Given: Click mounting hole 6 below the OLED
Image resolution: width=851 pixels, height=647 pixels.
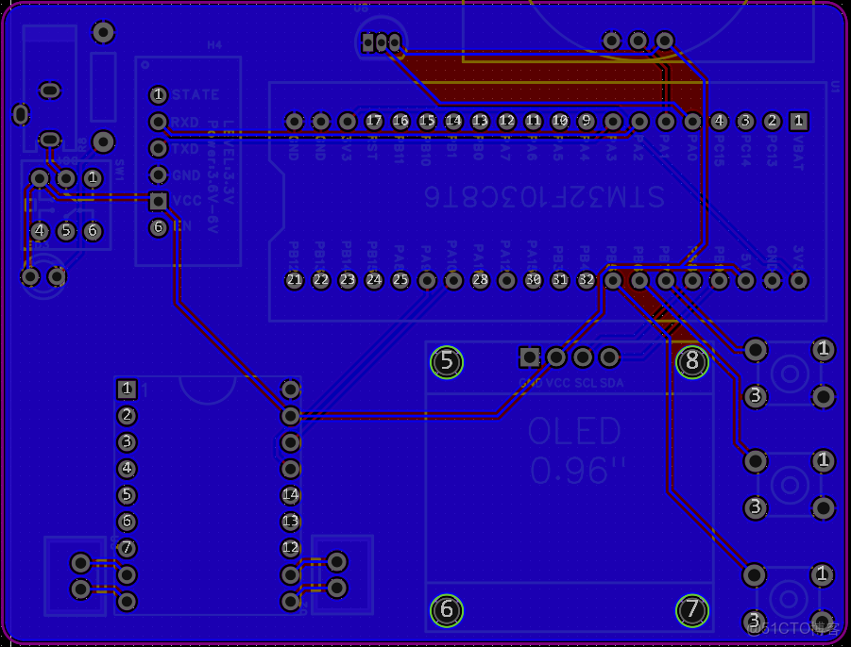Looking at the screenshot, I should (x=445, y=611).
